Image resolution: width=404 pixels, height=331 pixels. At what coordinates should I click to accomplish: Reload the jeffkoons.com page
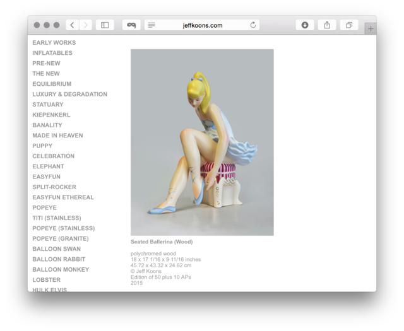click(x=253, y=25)
